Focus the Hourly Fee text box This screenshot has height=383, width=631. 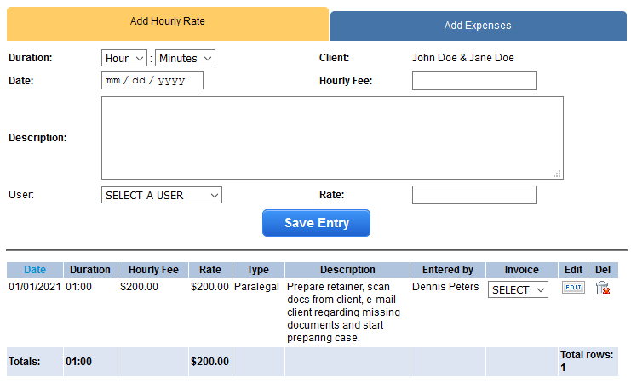[474, 81]
